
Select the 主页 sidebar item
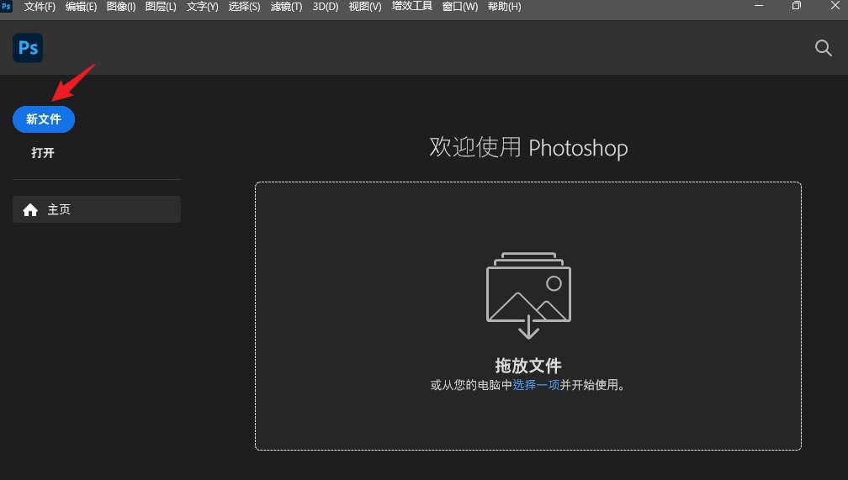97,209
